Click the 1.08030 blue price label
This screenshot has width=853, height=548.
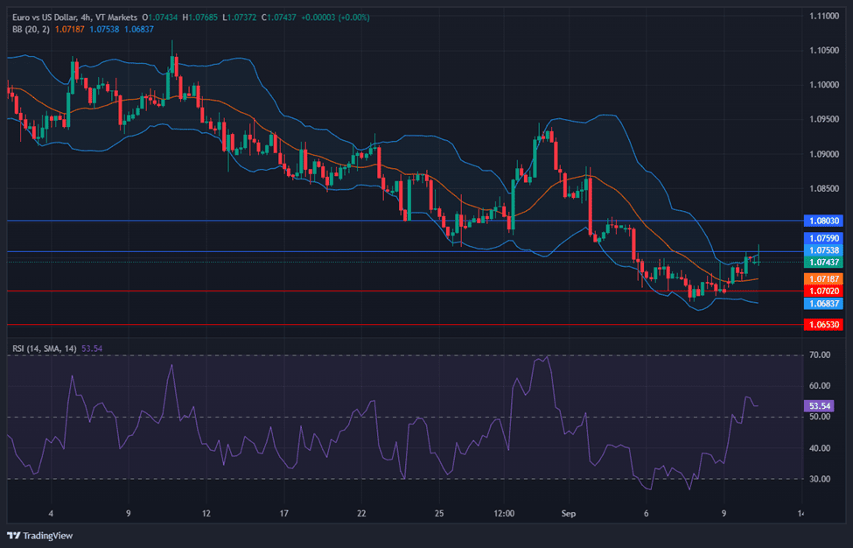point(822,221)
